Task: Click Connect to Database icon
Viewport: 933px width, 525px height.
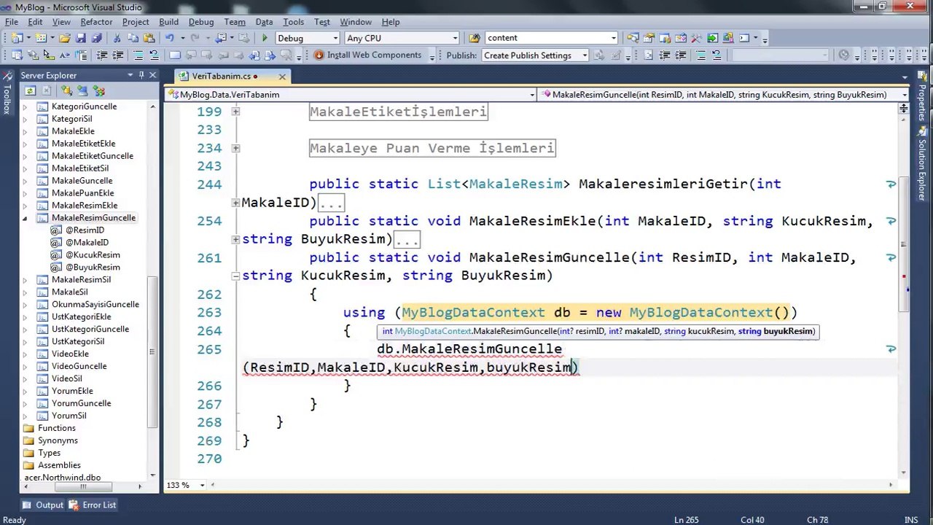Action: pos(66,90)
